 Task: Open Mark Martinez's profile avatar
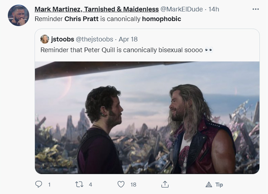18,15
